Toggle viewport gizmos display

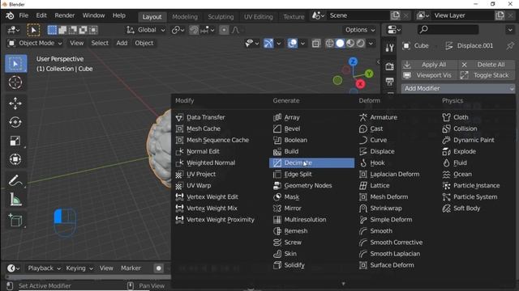coord(268,43)
